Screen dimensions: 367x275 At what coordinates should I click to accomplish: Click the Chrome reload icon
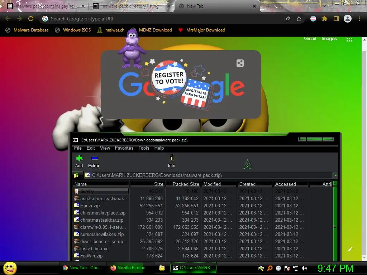(31, 19)
